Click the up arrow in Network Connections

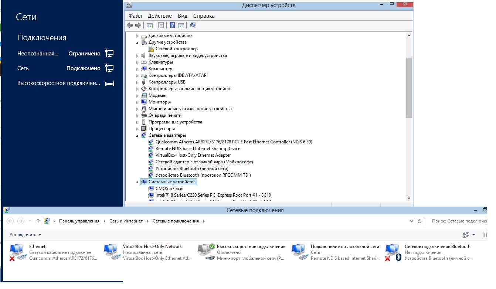[x=38, y=221]
